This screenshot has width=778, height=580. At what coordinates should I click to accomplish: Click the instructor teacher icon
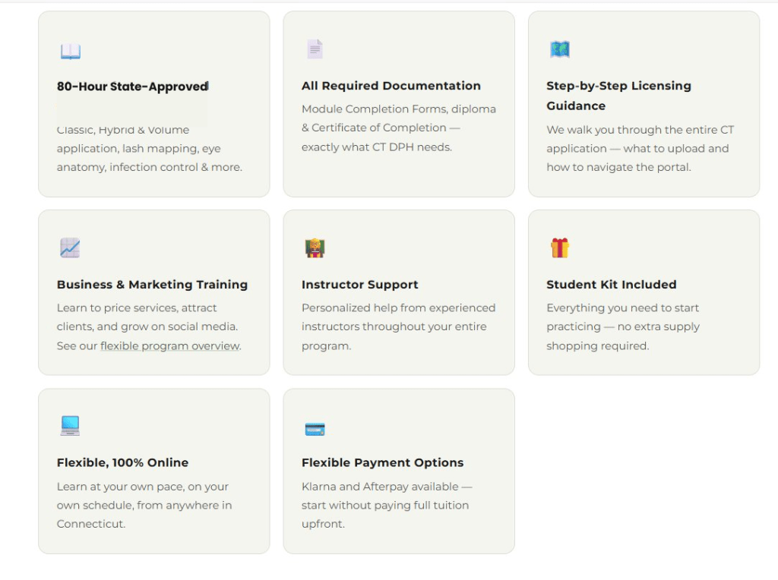315,248
